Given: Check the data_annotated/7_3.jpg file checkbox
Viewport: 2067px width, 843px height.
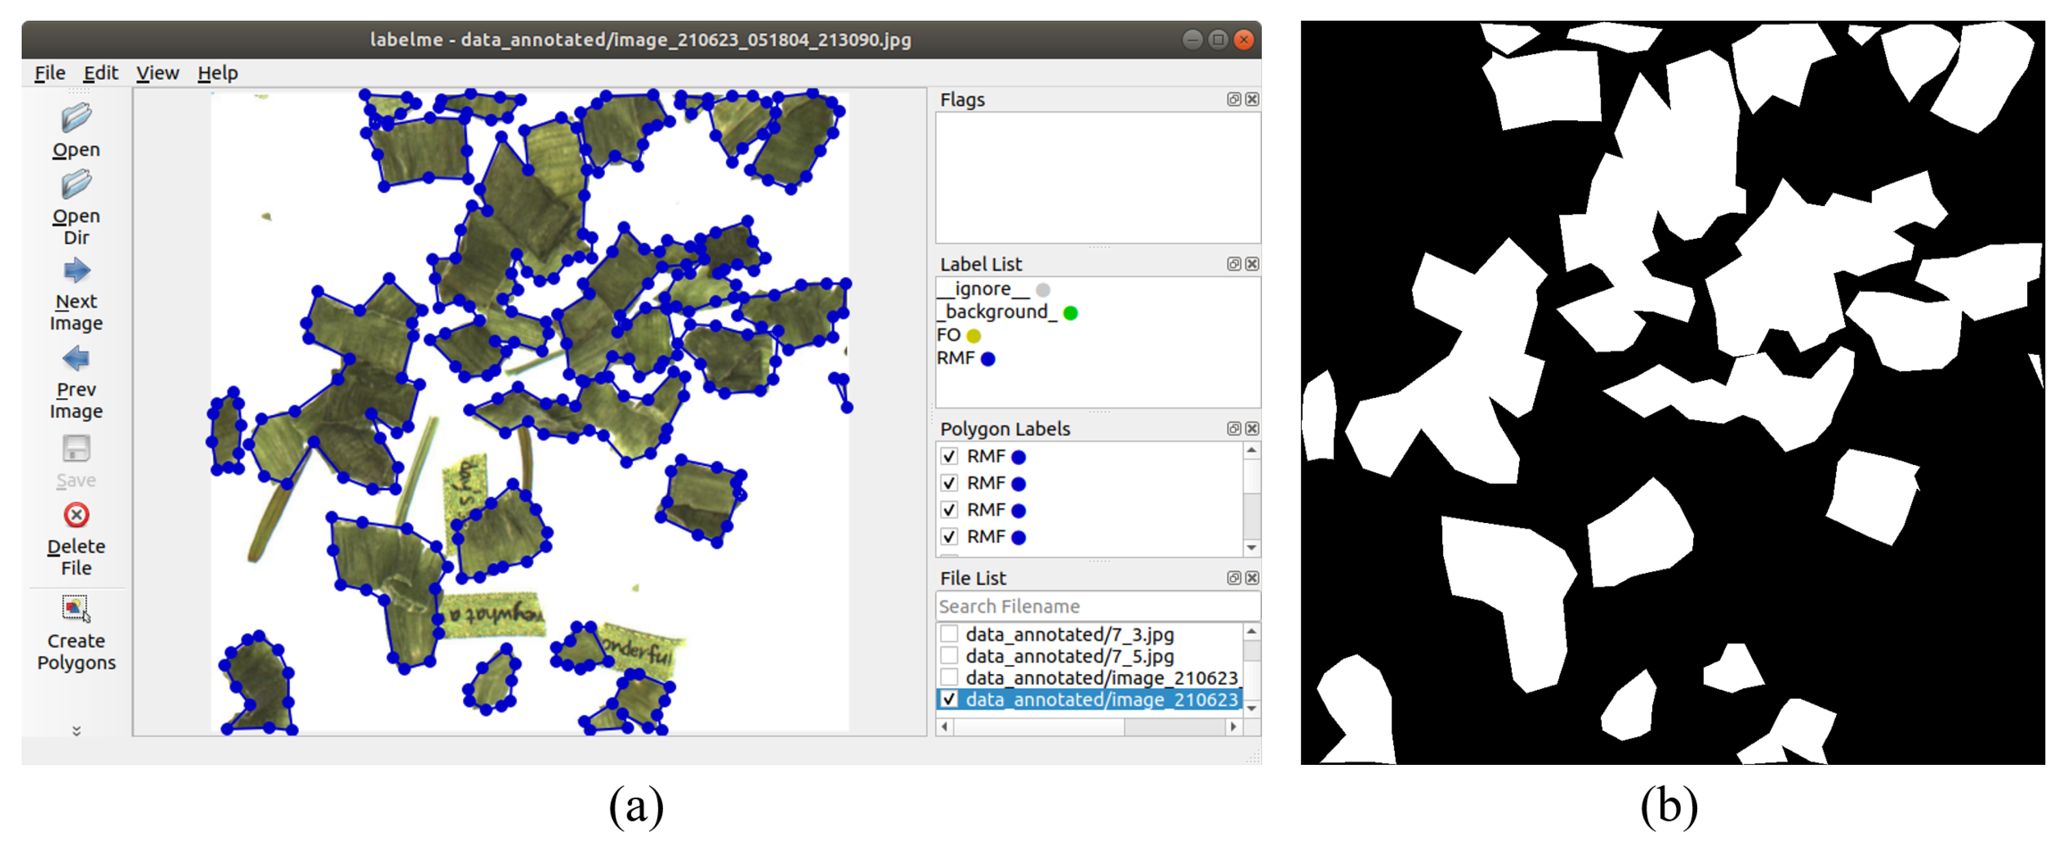Looking at the screenshot, I should [x=949, y=634].
